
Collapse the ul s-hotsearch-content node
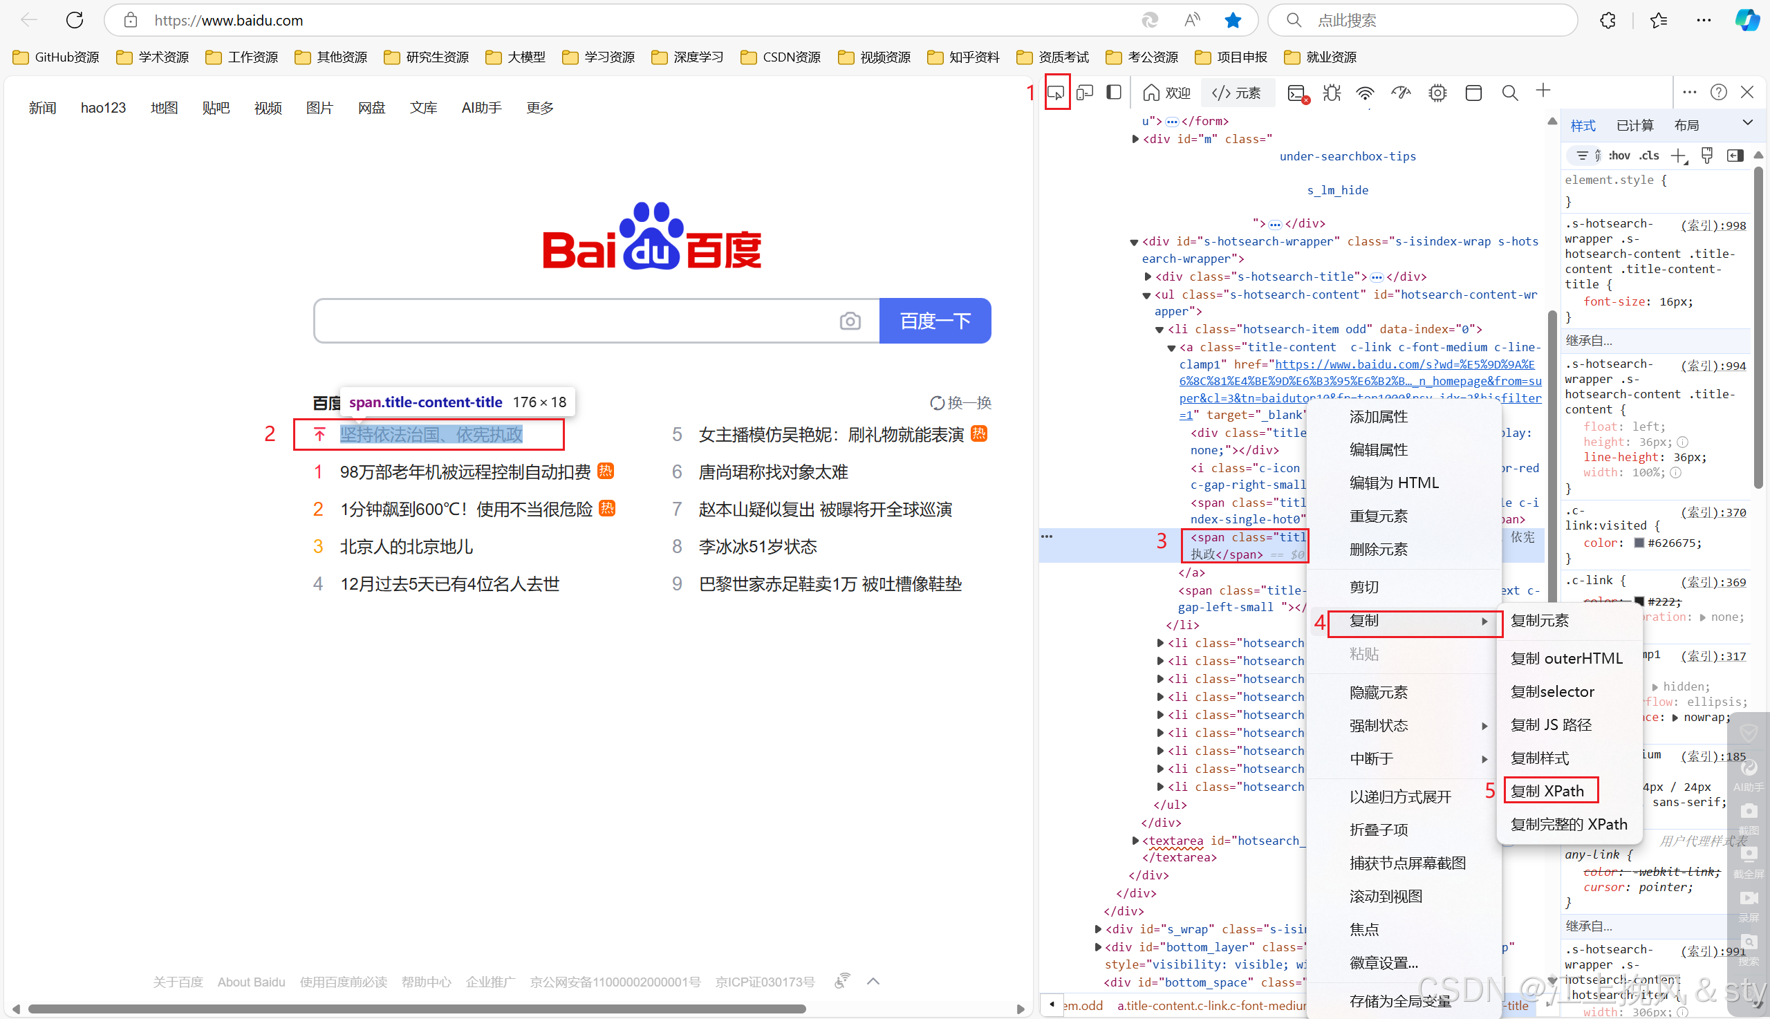(x=1147, y=295)
